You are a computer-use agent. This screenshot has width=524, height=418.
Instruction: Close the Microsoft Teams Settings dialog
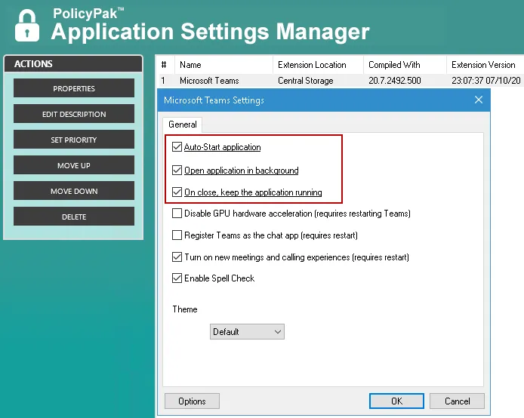pos(478,100)
